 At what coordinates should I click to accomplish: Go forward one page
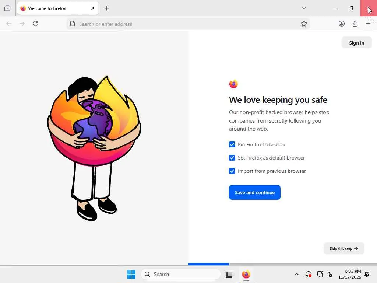click(x=22, y=24)
